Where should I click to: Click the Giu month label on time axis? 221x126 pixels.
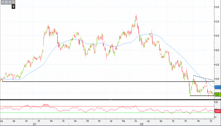click(135, 121)
